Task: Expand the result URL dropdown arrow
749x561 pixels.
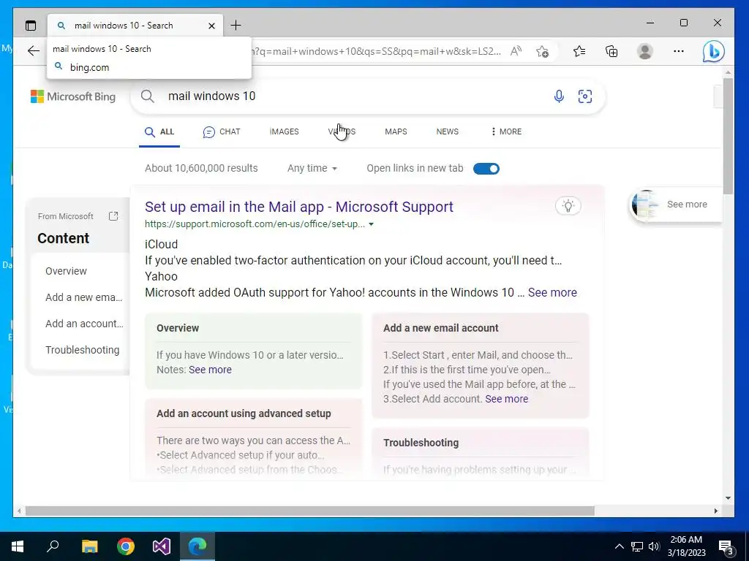Action: [x=371, y=224]
